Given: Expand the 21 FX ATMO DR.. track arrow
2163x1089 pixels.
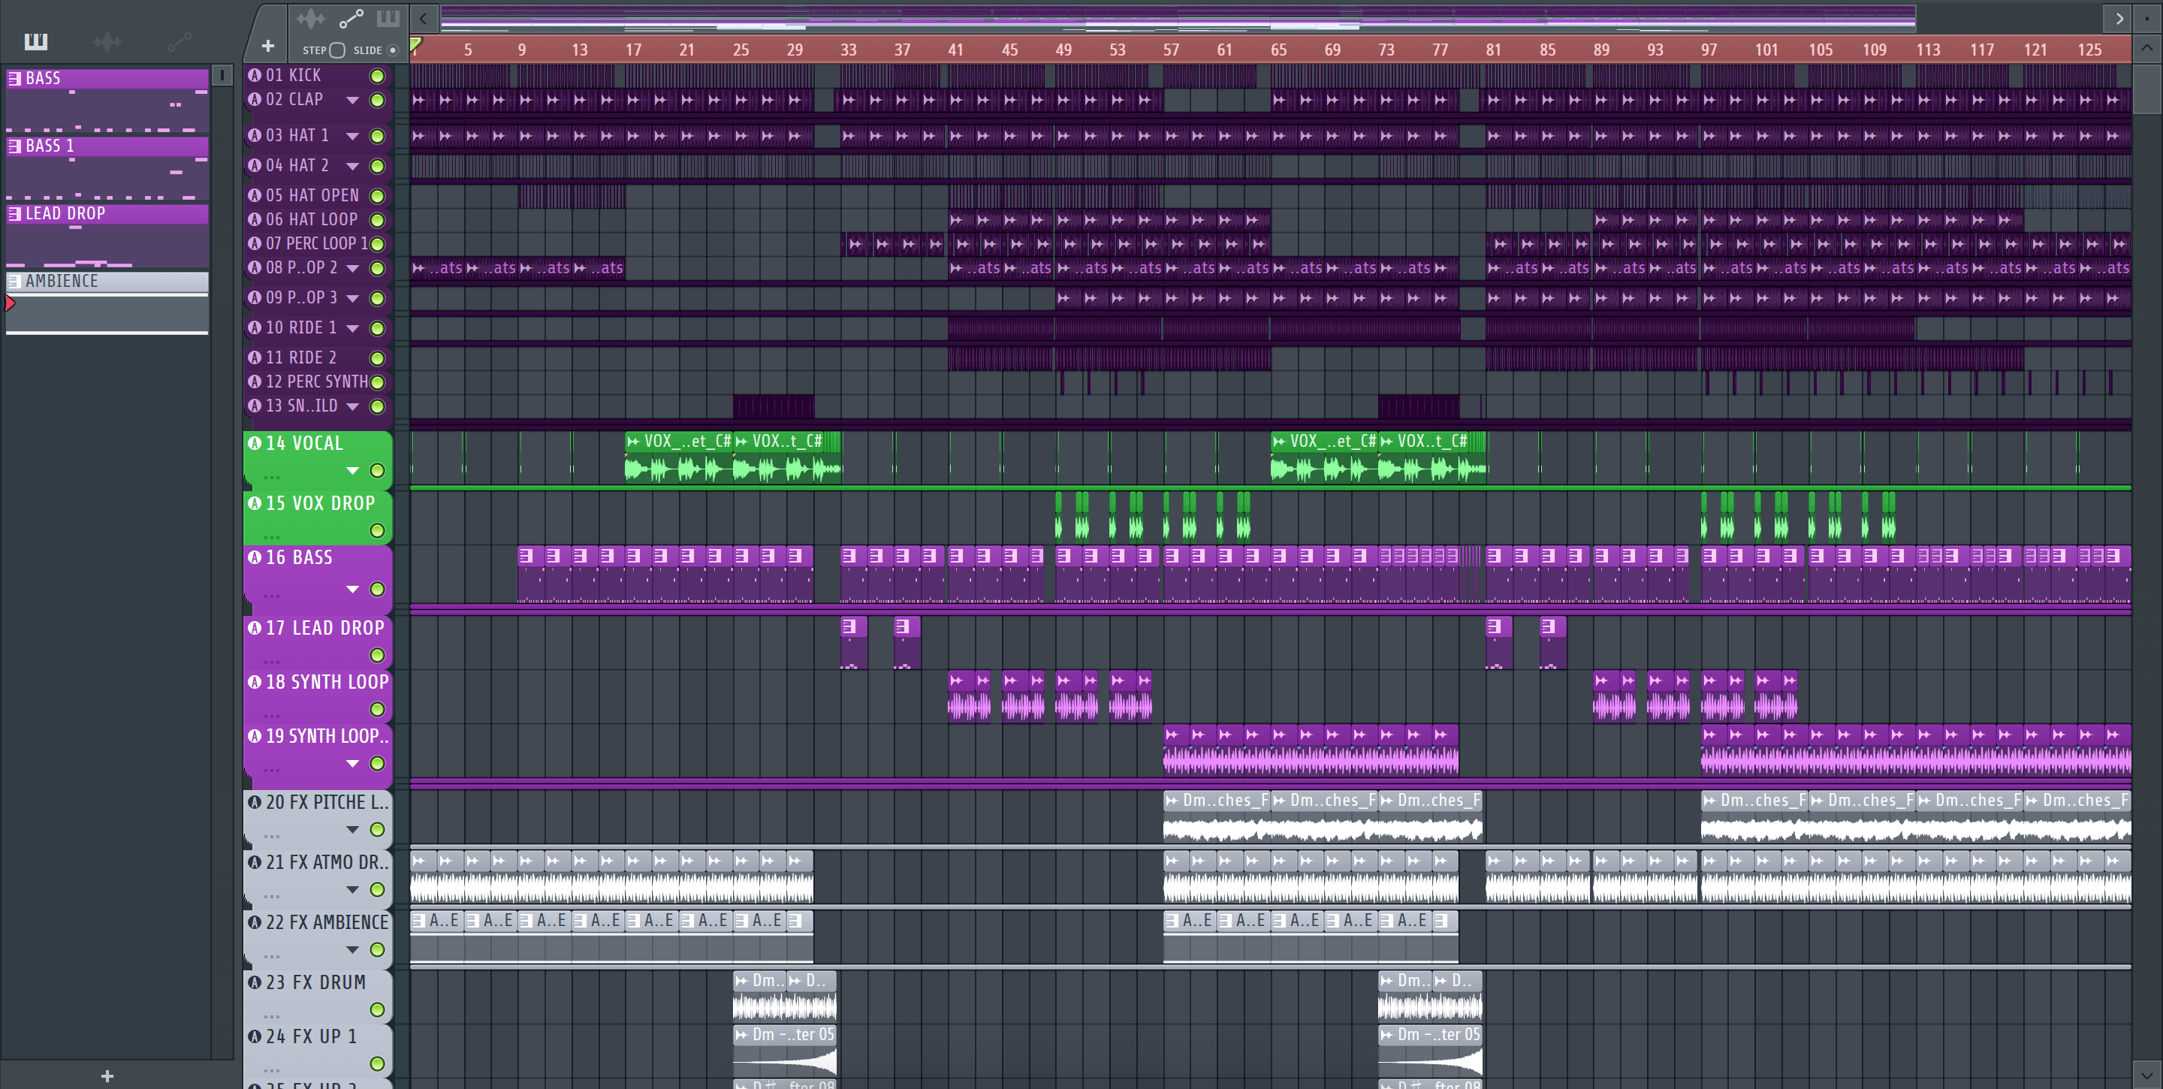Looking at the screenshot, I should pos(353,889).
